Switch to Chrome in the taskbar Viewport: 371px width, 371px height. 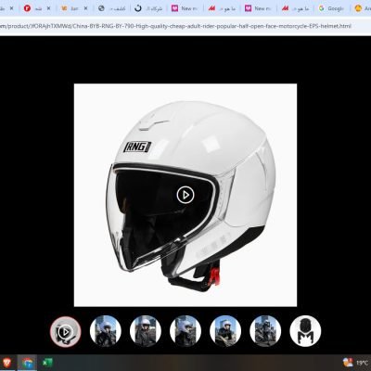pyautogui.click(x=28, y=363)
